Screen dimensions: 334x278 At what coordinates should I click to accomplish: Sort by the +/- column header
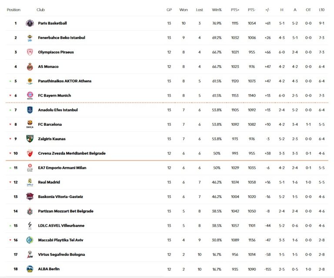click(267, 10)
